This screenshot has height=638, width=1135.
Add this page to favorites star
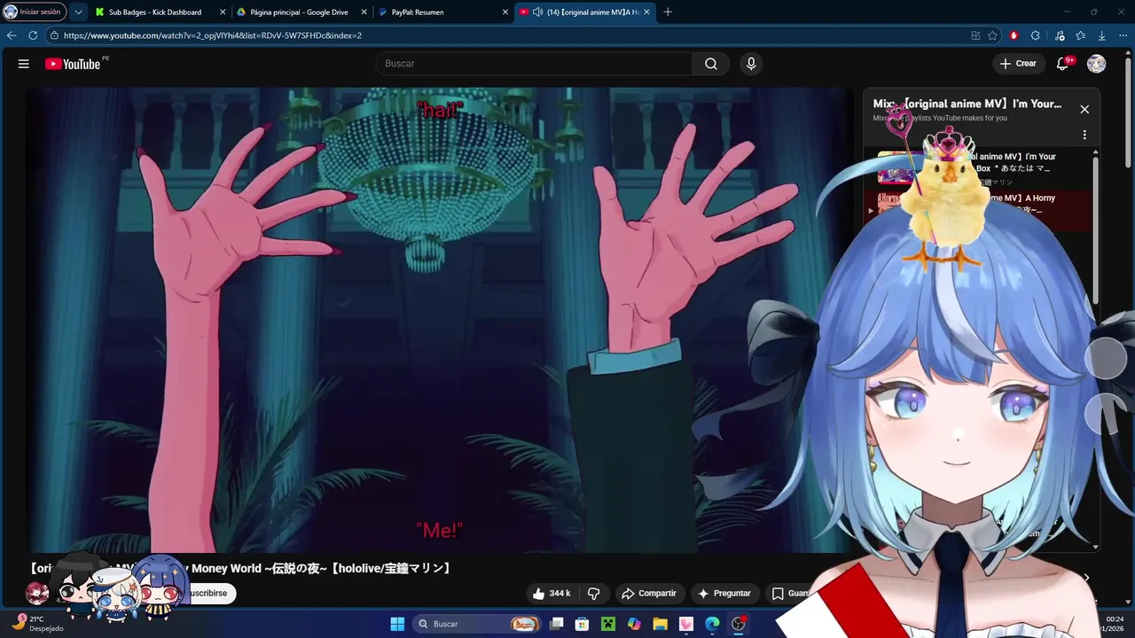point(993,35)
